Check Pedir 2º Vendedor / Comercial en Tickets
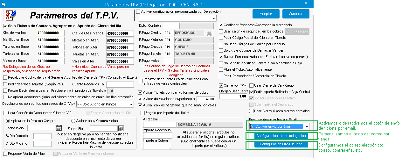Image resolution: width=402 pixels, height=158 pixels. tap(221, 76)
